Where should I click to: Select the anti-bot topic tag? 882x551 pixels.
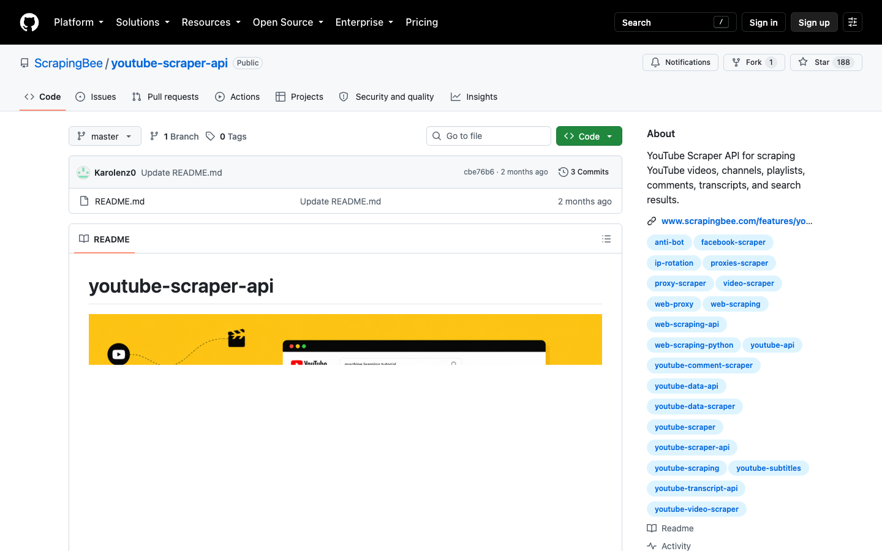669,242
